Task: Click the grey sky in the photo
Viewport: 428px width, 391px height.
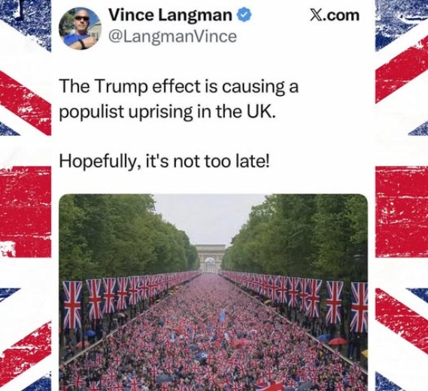Action: click(209, 218)
